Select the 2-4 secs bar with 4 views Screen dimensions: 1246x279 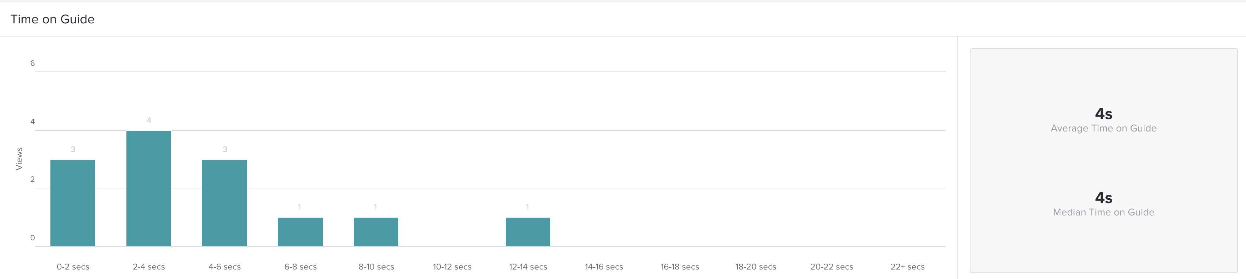(148, 188)
